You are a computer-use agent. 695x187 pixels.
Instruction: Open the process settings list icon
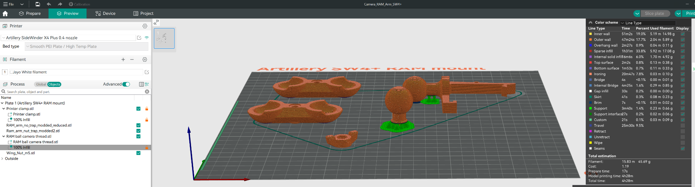[x=142, y=84]
